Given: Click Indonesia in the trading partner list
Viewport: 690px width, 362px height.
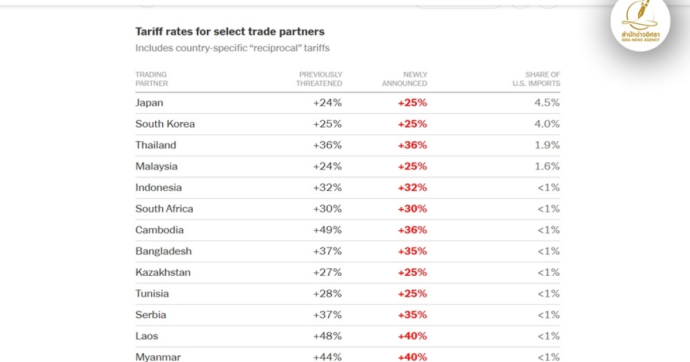Looking at the screenshot, I should pyautogui.click(x=159, y=188).
